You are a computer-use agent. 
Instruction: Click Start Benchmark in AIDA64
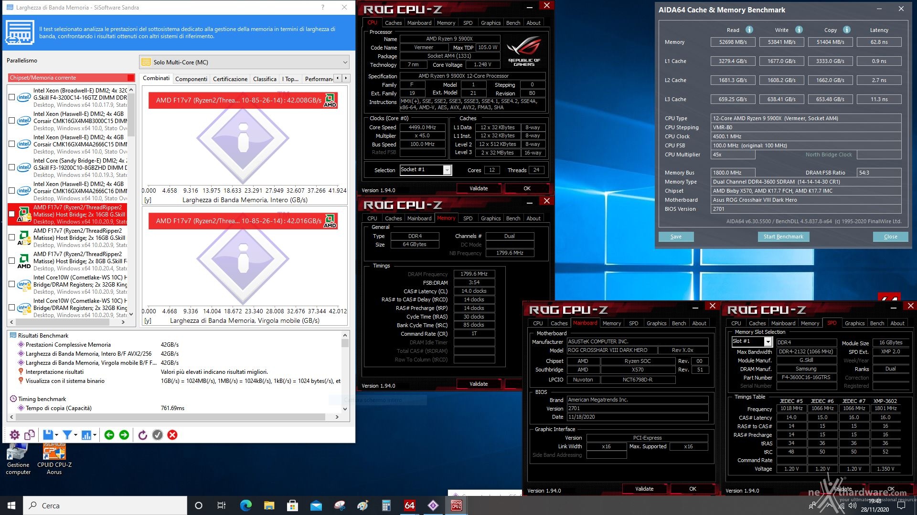(x=783, y=237)
